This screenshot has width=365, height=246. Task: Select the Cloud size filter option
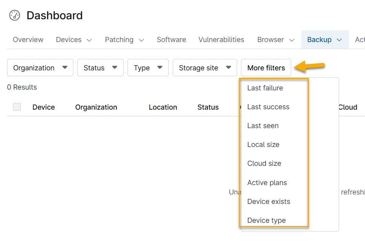pyautogui.click(x=264, y=163)
